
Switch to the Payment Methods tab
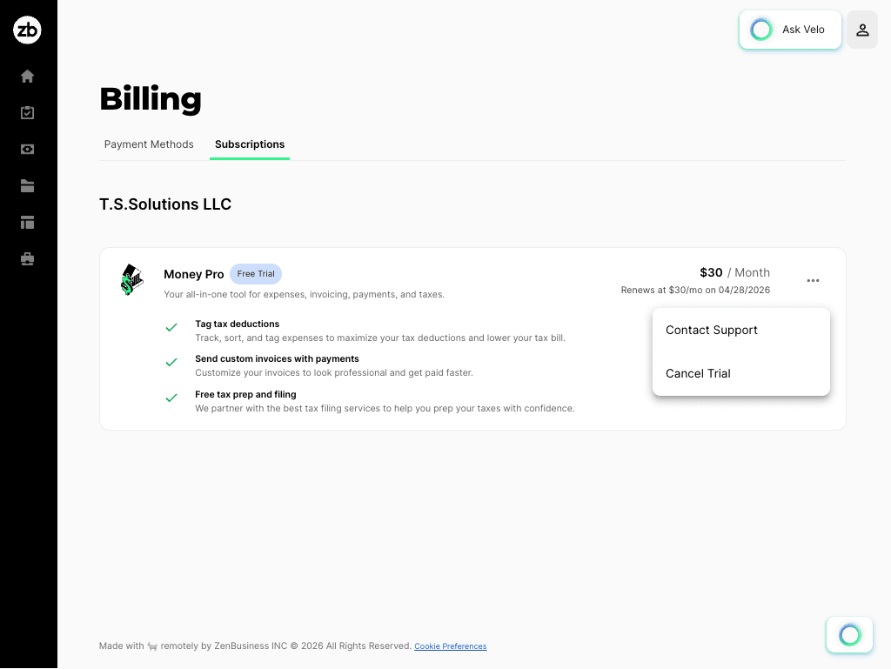(x=149, y=144)
